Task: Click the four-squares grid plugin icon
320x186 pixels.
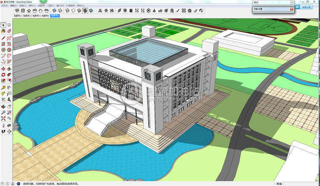Action: tap(184, 11)
